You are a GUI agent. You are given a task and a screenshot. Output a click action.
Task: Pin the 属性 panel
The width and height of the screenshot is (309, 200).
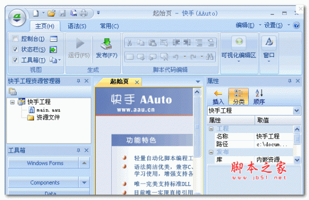tap(289, 81)
